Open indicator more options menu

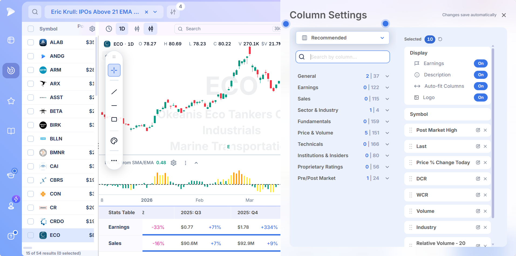click(185, 163)
